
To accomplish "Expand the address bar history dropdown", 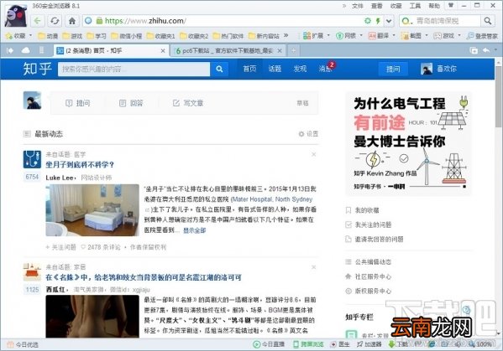I will tap(389, 21).
